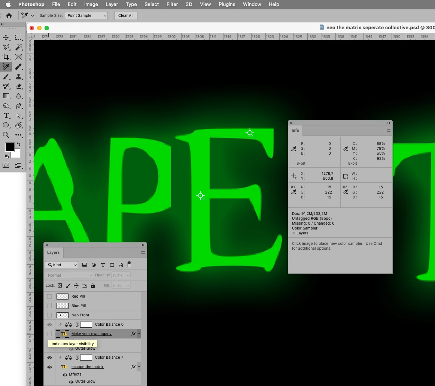Open the Sample Size dropdown
The width and height of the screenshot is (435, 386).
(x=86, y=16)
